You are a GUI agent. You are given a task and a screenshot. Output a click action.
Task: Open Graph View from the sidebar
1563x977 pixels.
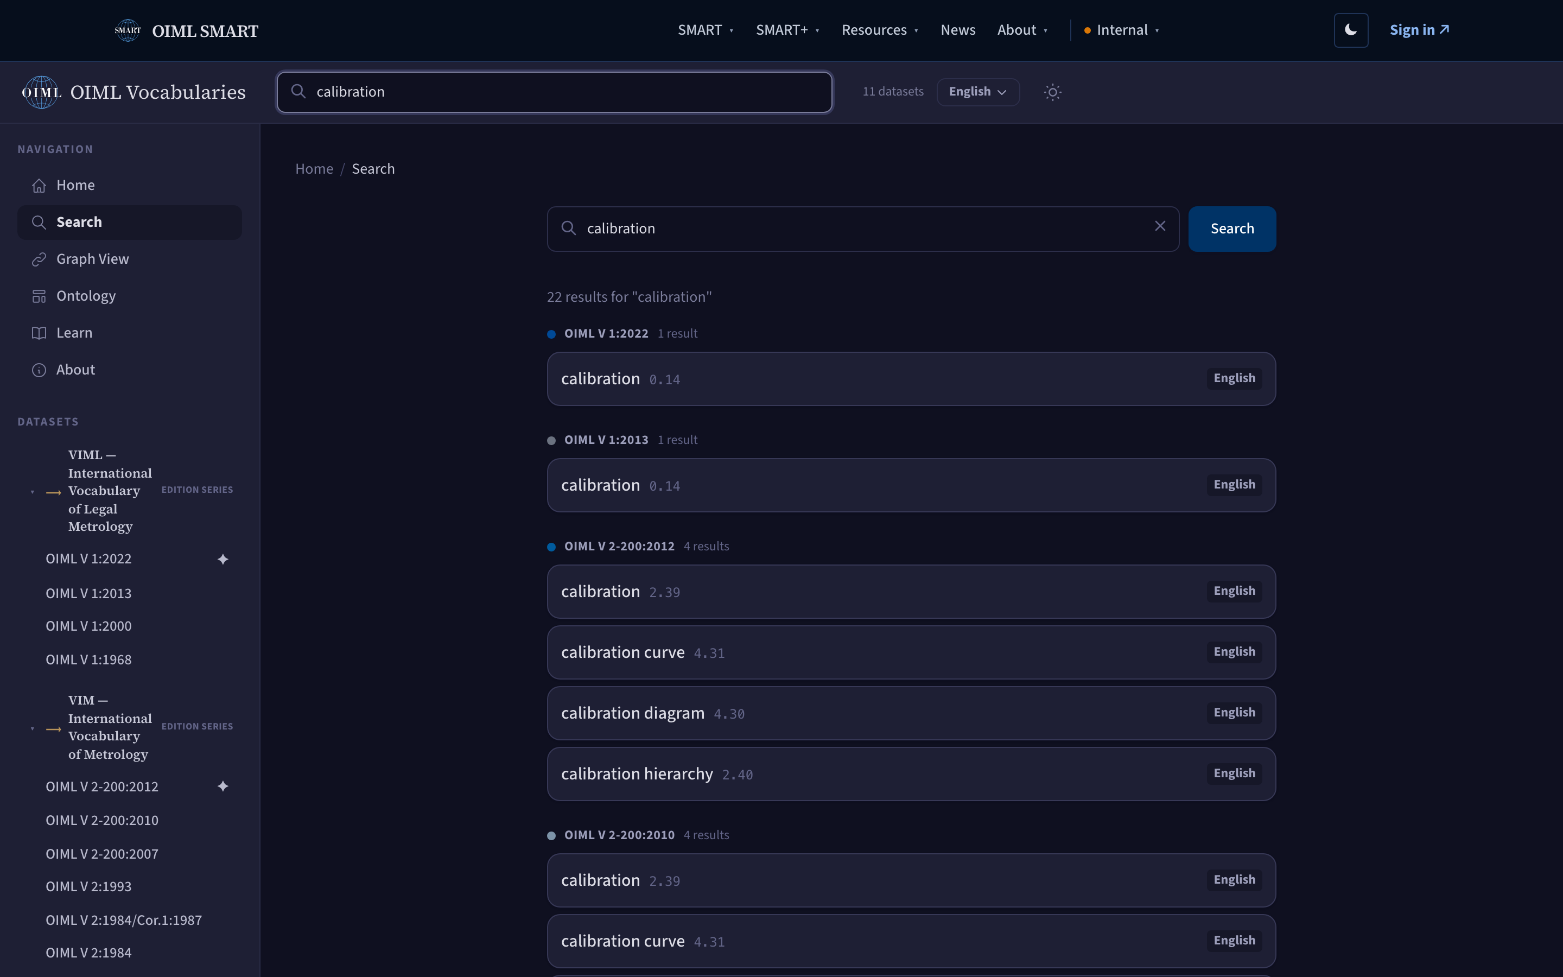click(x=130, y=259)
